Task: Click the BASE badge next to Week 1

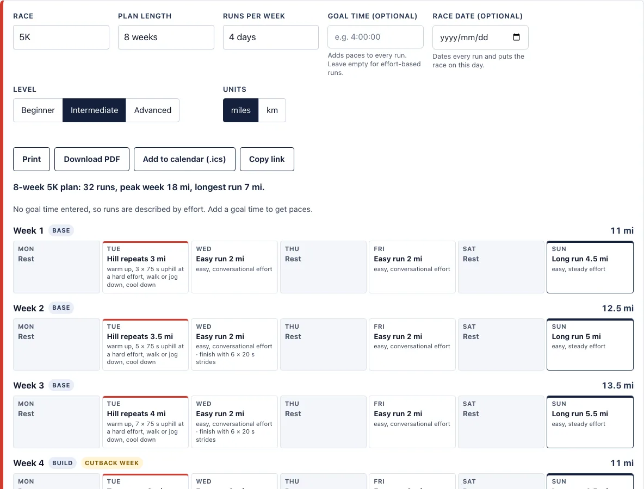Action: (61, 230)
